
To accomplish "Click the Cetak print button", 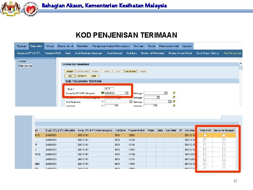I will point(93,76).
